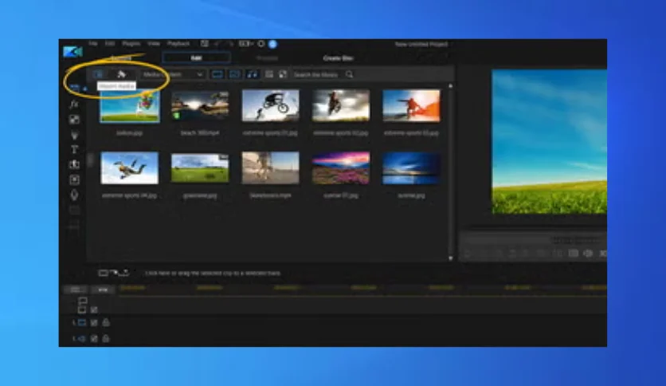Open the Playback menu

[x=178, y=43]
